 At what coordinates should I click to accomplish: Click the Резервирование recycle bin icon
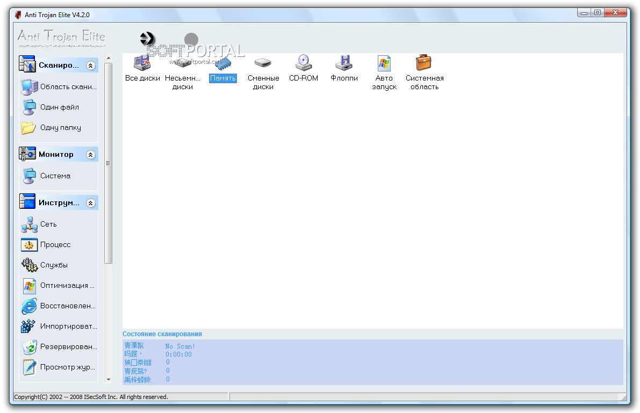click(x=30, y=347)
